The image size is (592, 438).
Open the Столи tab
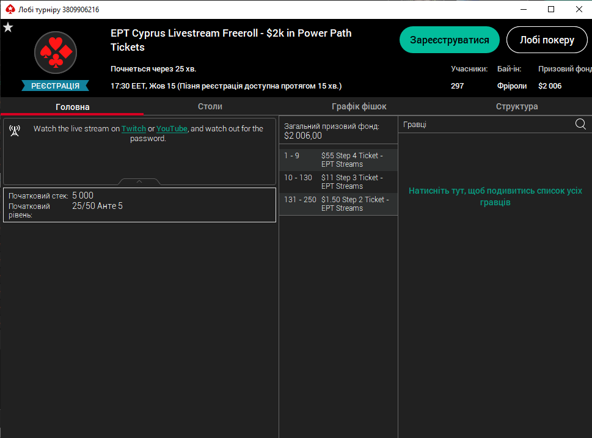(x=210, y=106)
